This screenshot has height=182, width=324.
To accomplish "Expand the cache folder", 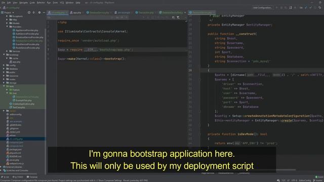I will click(x=7, y=58).
